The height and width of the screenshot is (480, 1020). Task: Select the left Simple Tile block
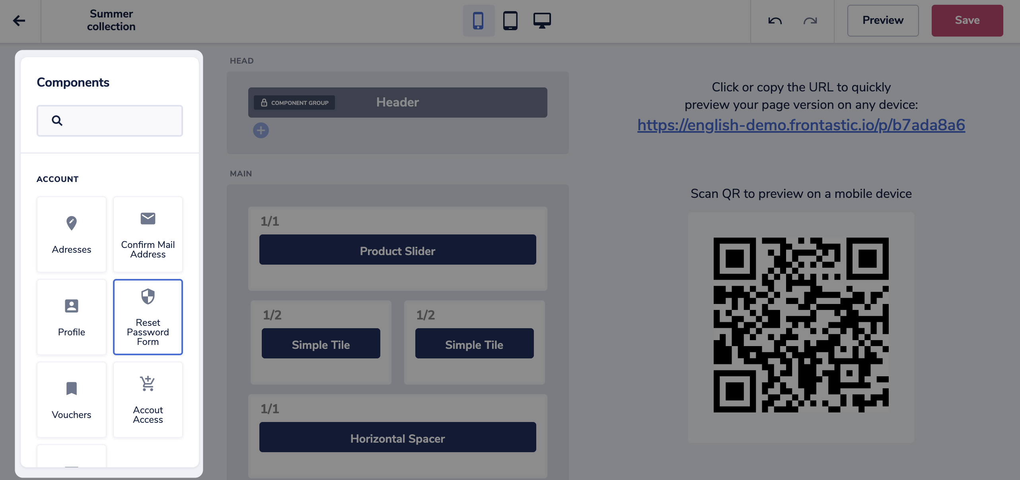pos(321,343)
